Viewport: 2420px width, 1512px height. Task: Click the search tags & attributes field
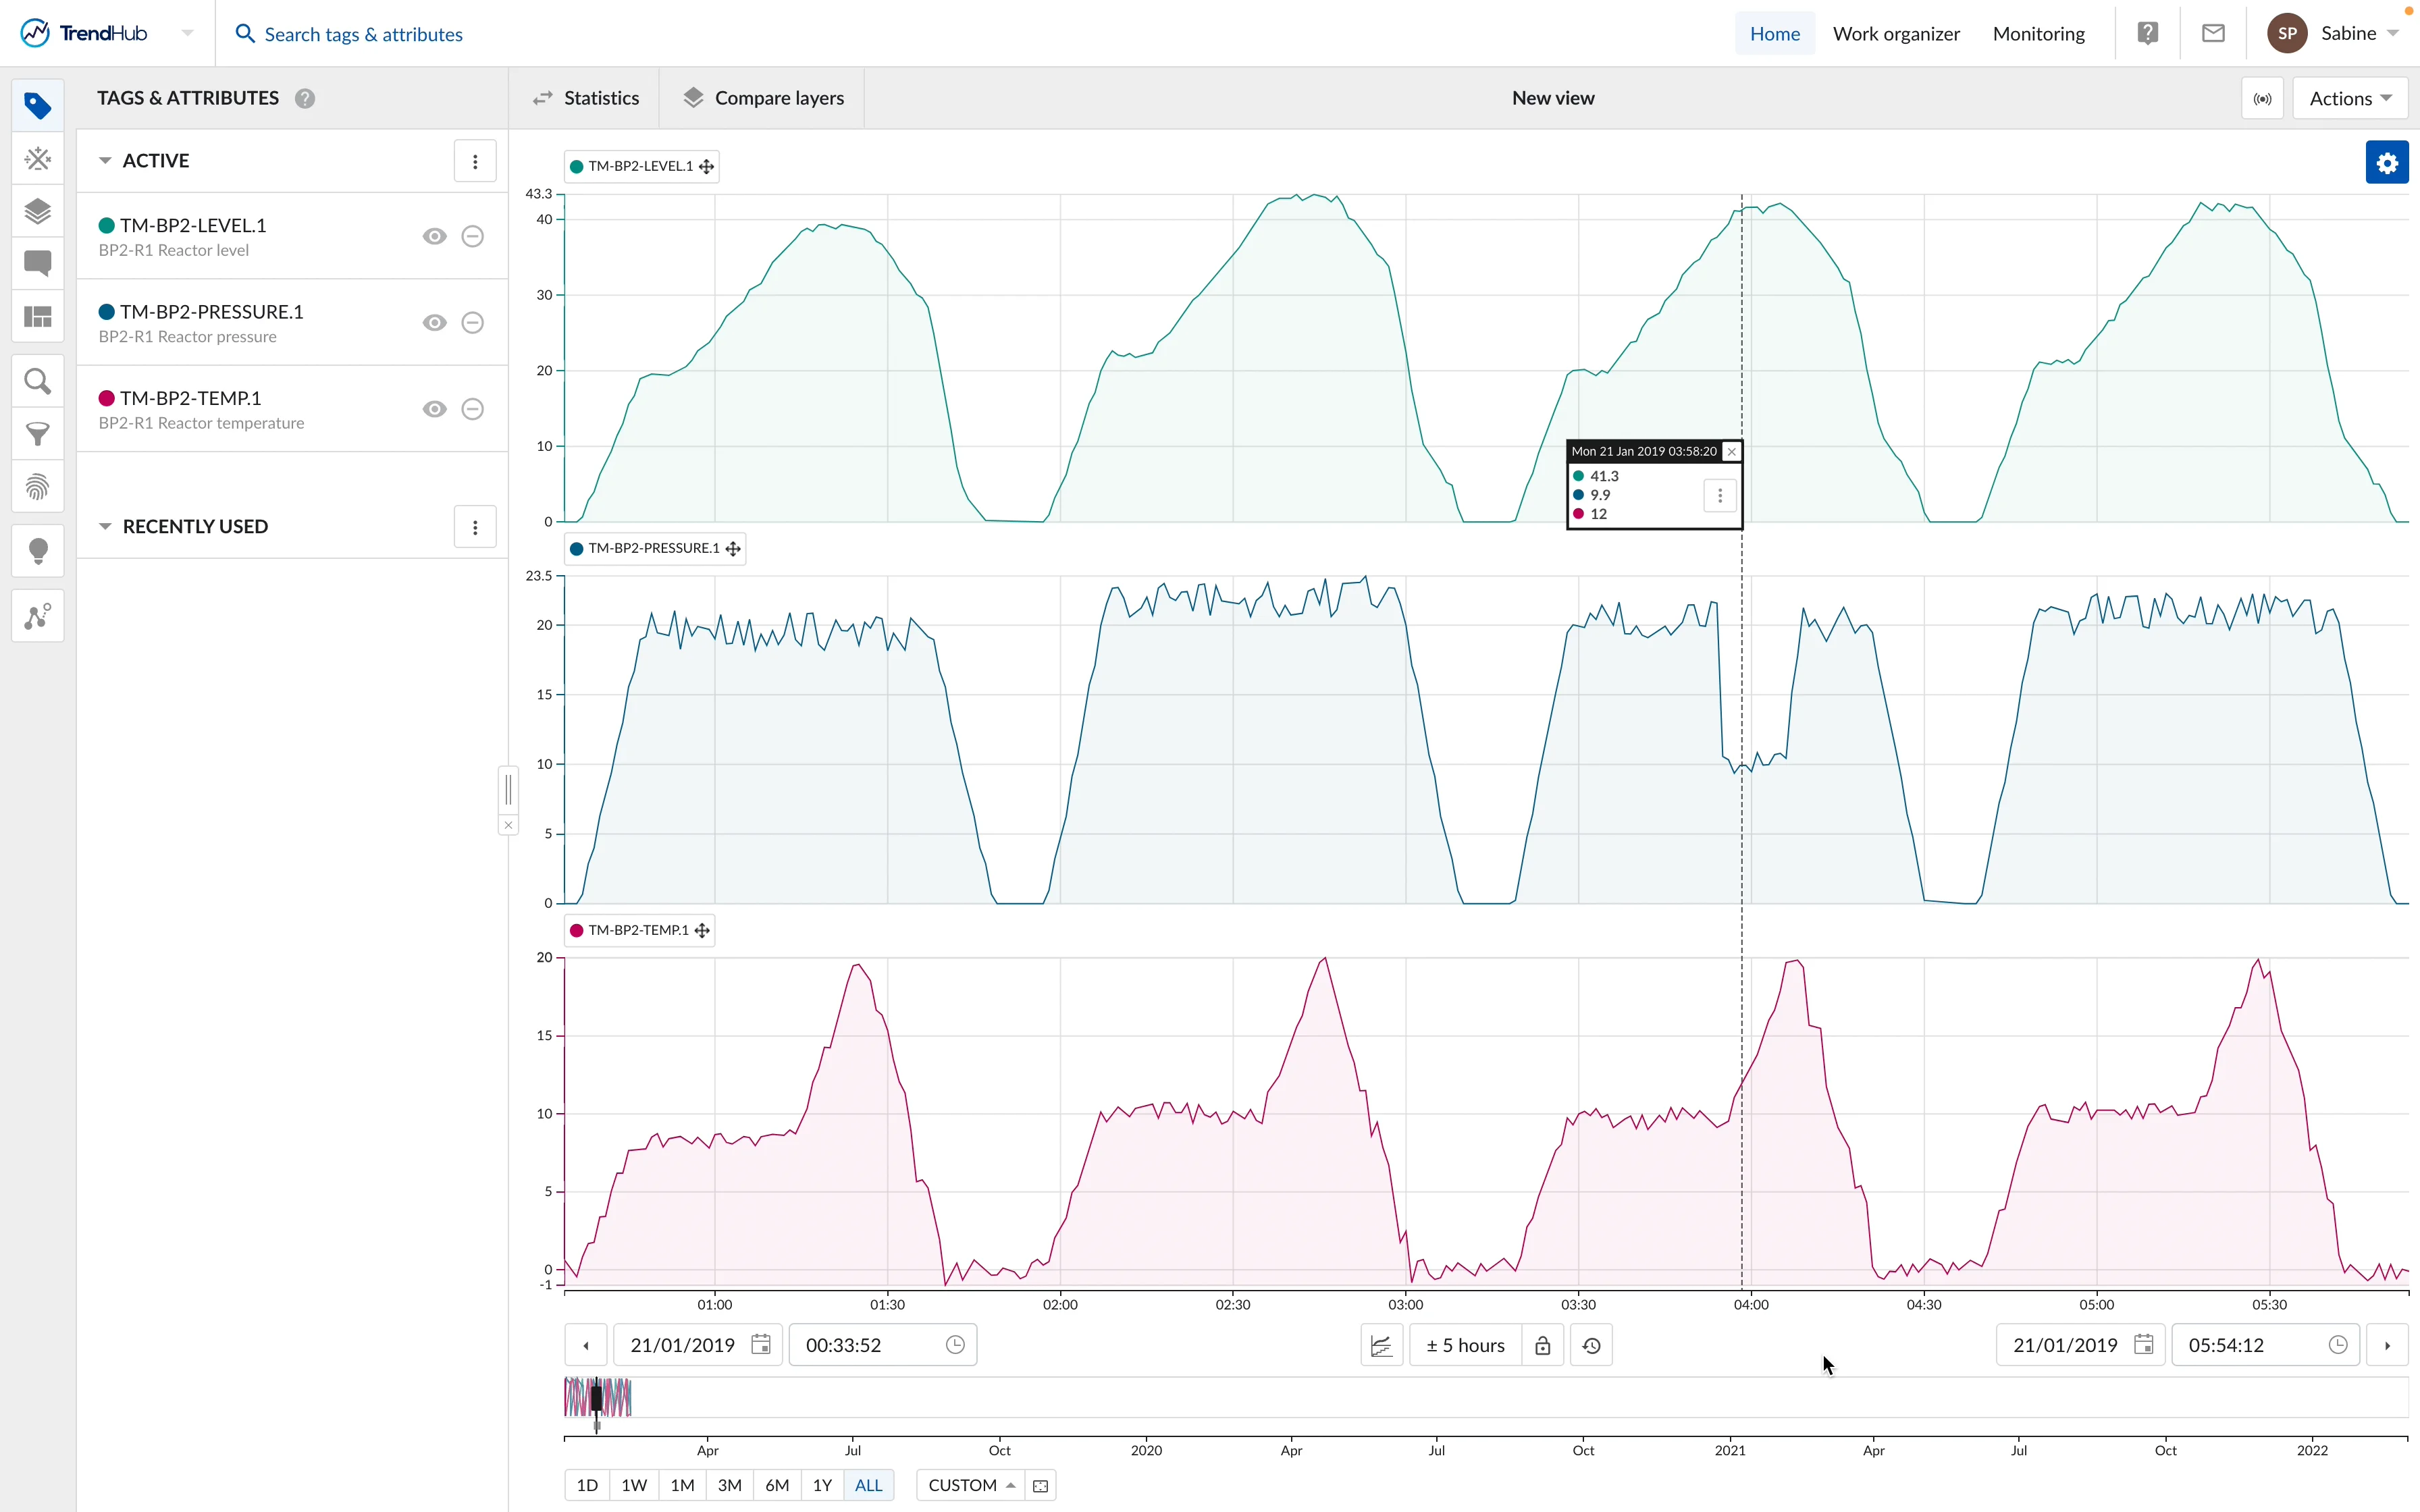tap(363, 34)
